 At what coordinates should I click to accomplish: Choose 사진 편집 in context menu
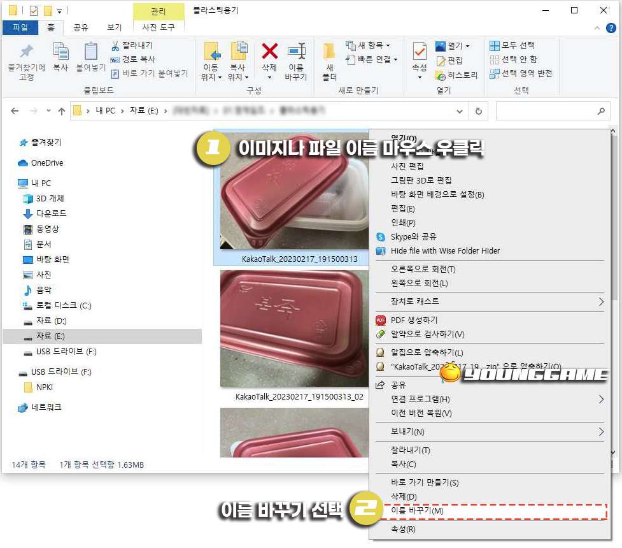pyautogui.click(x=407, y=166)
